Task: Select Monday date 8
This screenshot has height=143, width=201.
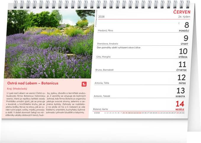Action: [x=186, y=25]
